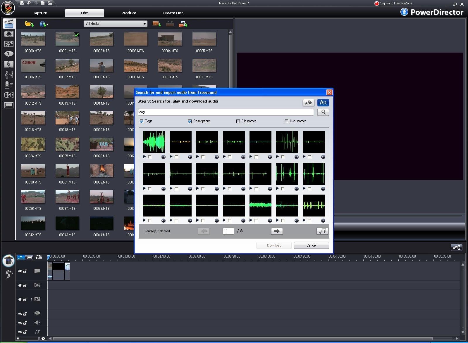The height and width of the screenshot is (343, 468).
Task: Switch to the Produce tab
Action: 129,13
